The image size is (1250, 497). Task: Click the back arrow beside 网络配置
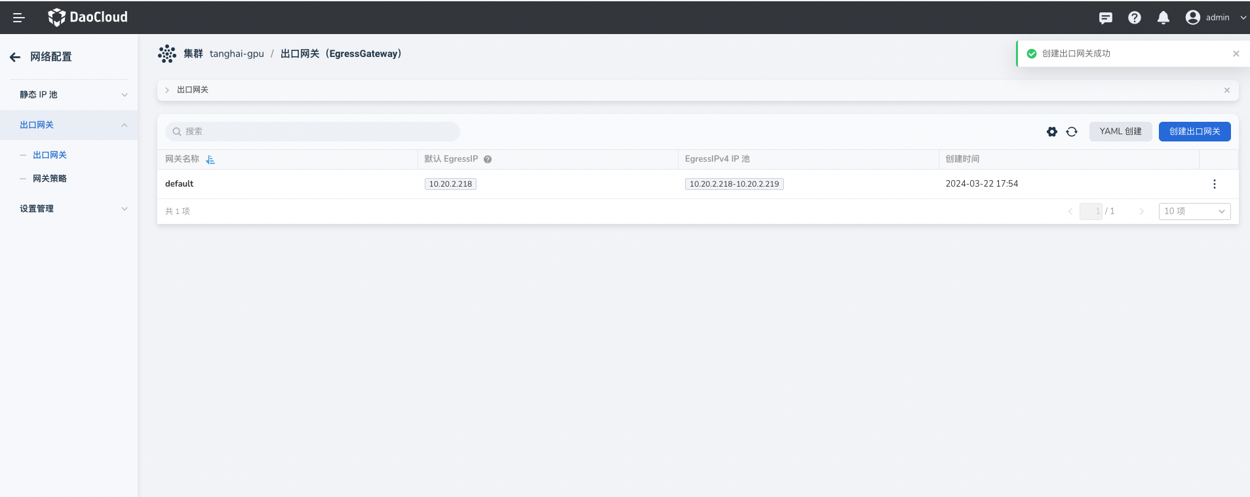click(15, 57)
